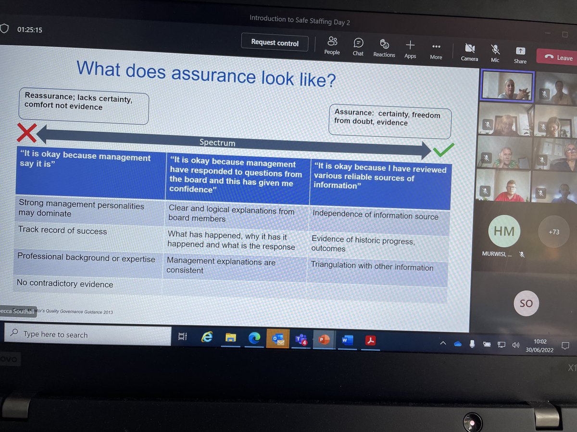This screenshot has height=432, width=577.
Task: Open the network tray icon
Action: click(x=501, y=344)
